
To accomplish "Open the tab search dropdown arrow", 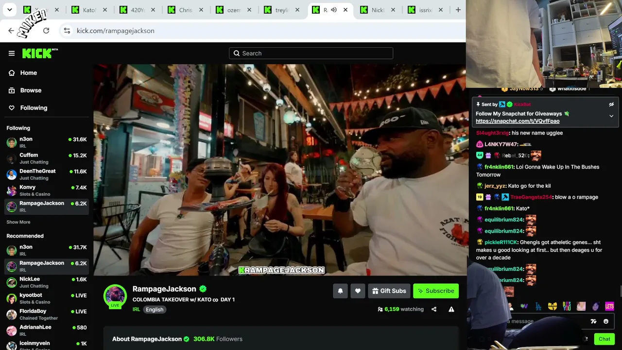I will click(x=10, y=10).
